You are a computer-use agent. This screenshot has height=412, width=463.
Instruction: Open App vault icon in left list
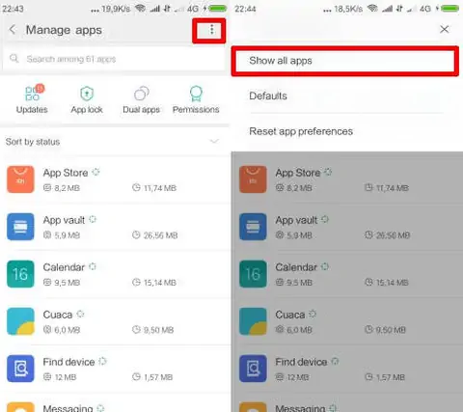tap(20, 227)
